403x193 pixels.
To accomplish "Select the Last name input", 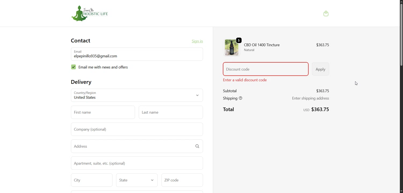I will 171,112.
